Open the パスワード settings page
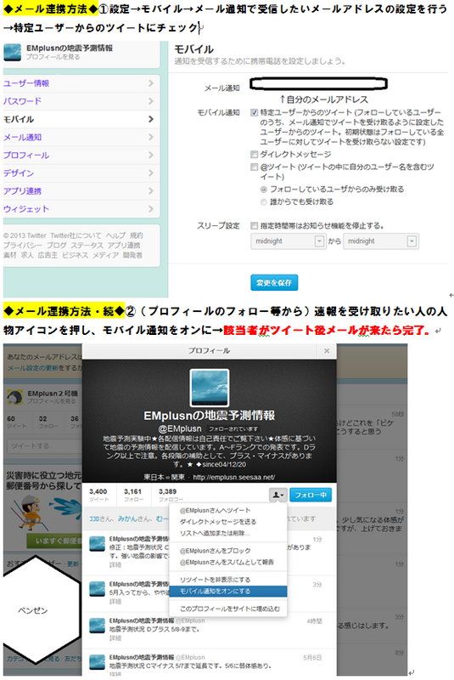 tap(81, 101)
